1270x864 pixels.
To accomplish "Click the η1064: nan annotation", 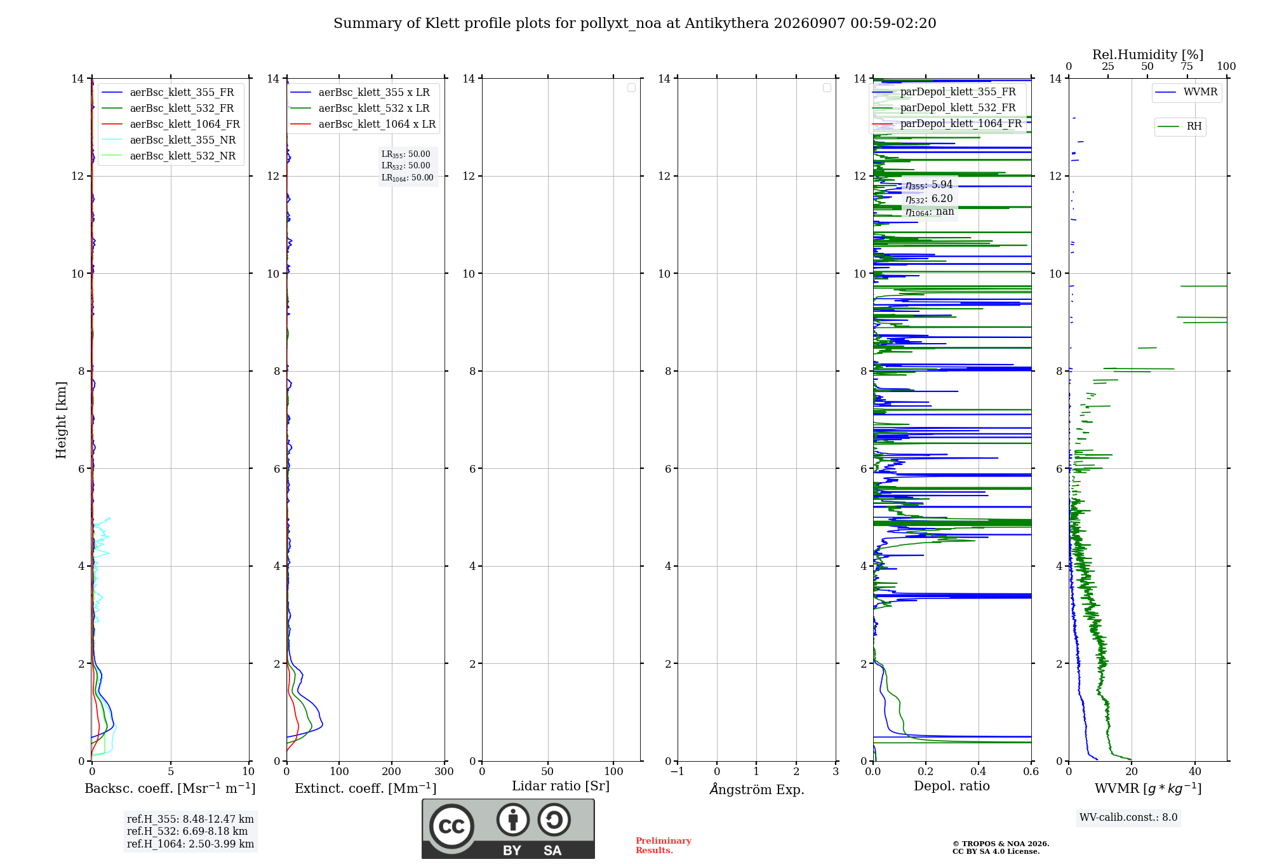I will pos(930,212).
